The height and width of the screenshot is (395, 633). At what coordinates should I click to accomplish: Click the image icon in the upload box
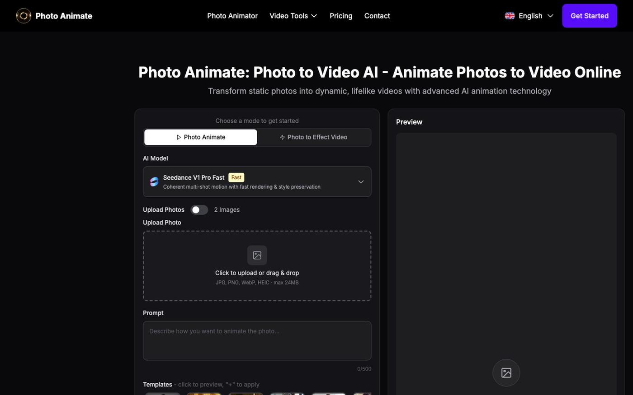point(257,255)
